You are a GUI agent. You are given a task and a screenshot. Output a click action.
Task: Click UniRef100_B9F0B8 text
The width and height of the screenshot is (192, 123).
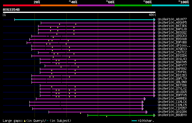(172, 43)
